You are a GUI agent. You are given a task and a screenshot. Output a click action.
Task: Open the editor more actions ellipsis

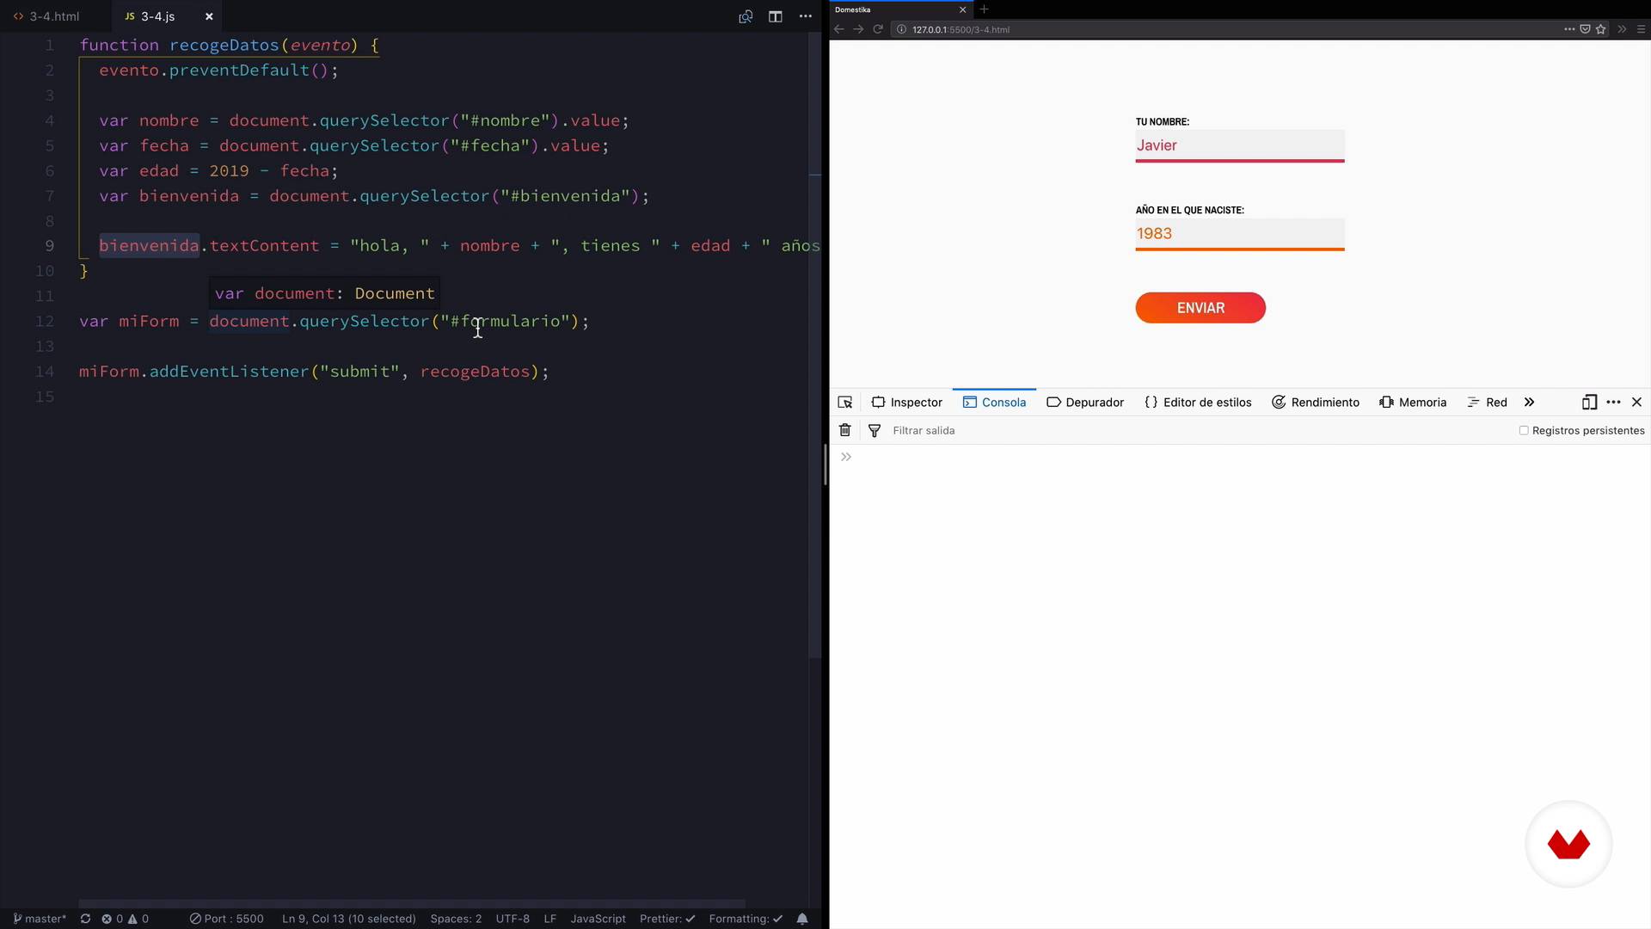pyautogui.click(x=806, y=16)
